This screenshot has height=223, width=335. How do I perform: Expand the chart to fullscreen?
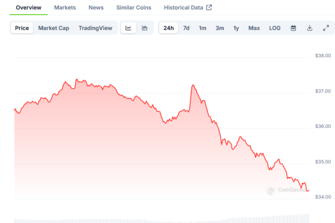click(326, 28)
